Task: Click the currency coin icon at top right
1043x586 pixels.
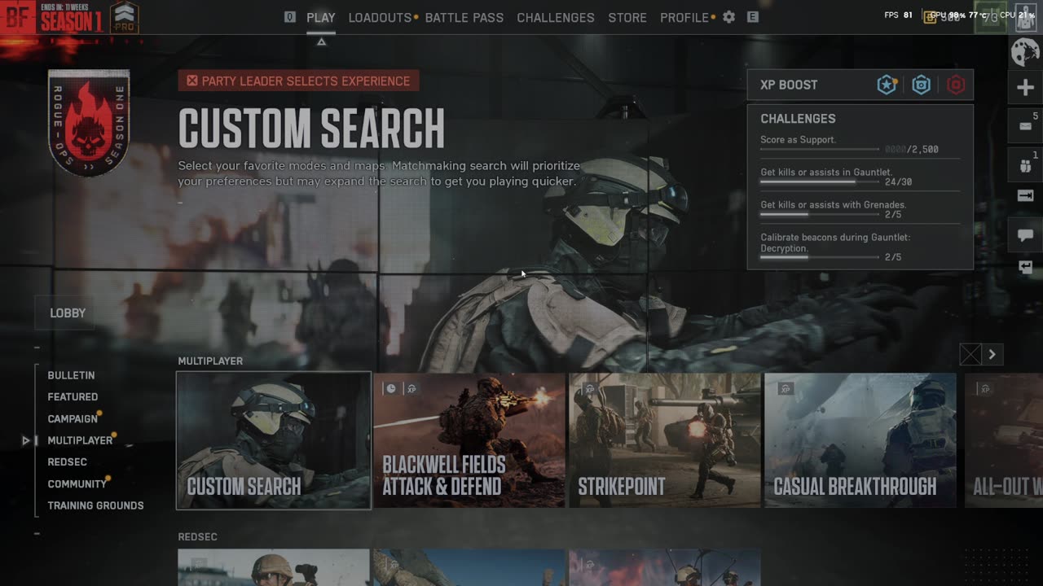Action: (931, 17)
